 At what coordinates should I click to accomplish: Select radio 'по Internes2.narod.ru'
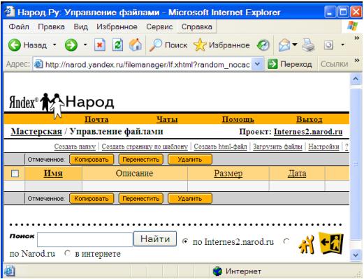click(185, 241)
